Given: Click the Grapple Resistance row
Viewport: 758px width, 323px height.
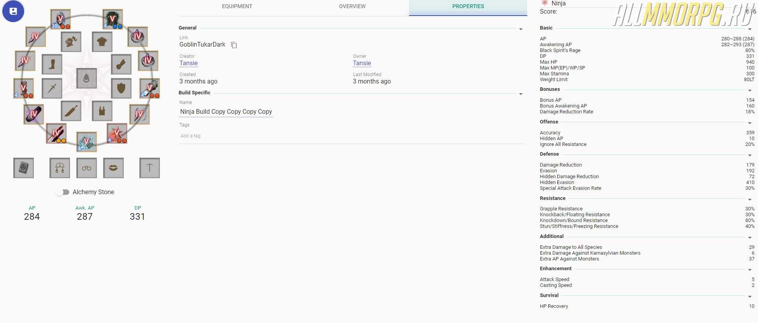Looking at the screenshot, I should 647,209.
